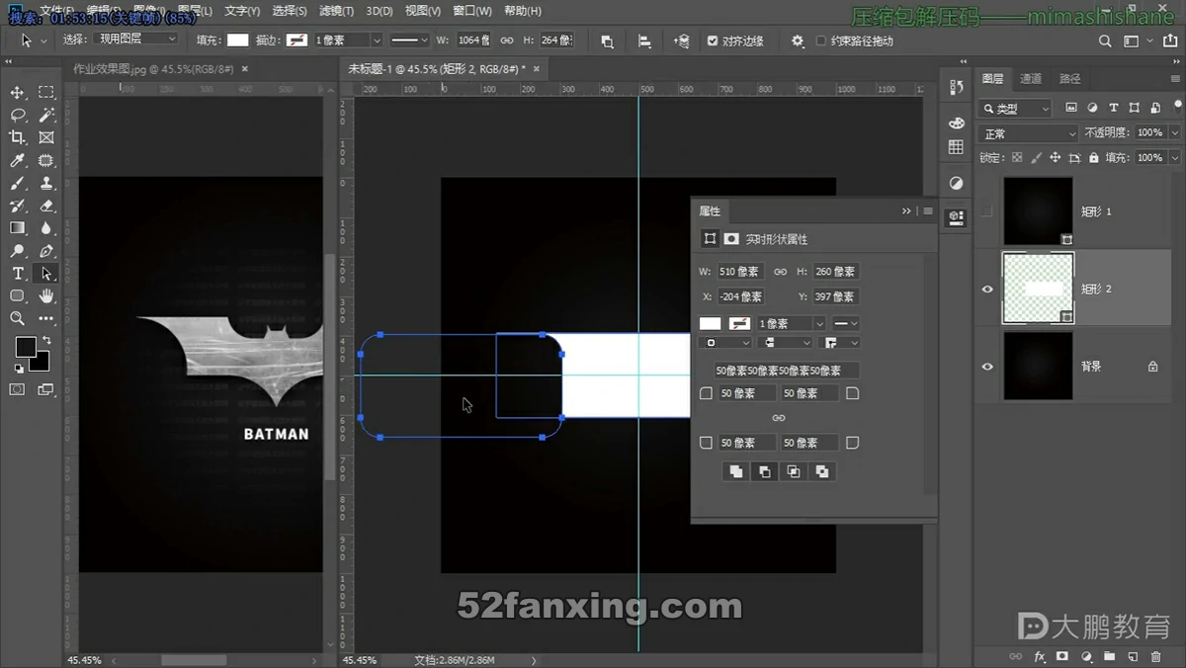Toggle the 约束路径拖动 checkbox
This screenshot has width=1186, height=668.
click(x=821, y=42)
